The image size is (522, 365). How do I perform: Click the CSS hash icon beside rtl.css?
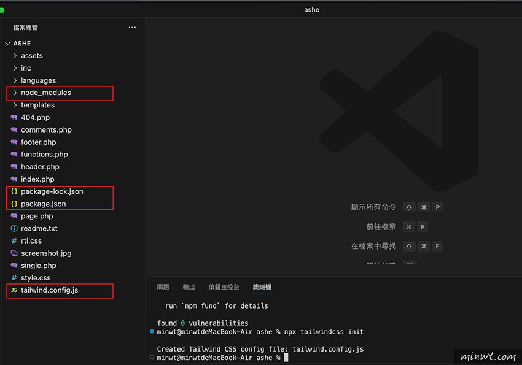point(14,240)
